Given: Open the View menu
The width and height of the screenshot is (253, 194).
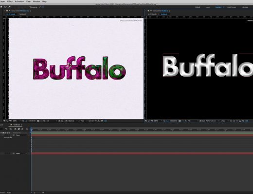Looking at the screenshot, I should (28, 1).
